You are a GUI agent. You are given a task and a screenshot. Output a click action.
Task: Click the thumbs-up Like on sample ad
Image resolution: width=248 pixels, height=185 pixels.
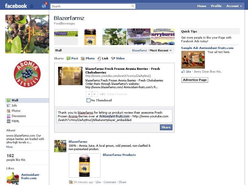(186, 71)
